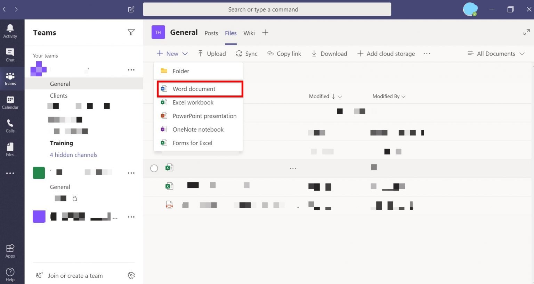This screenshot has height=284, width=534.
Task: Open the Calendar app
Action: point(10,102)
